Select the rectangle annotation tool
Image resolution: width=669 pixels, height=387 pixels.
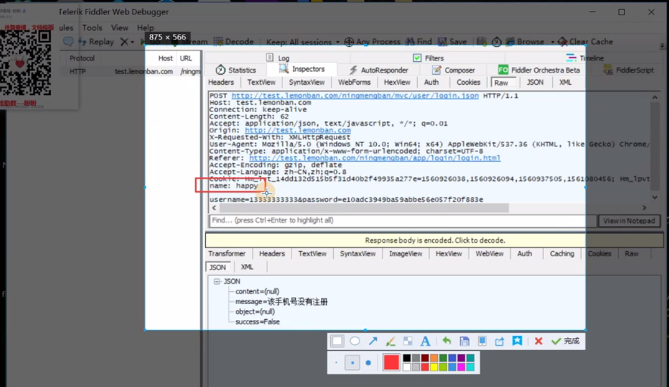(x=337, y=341)
